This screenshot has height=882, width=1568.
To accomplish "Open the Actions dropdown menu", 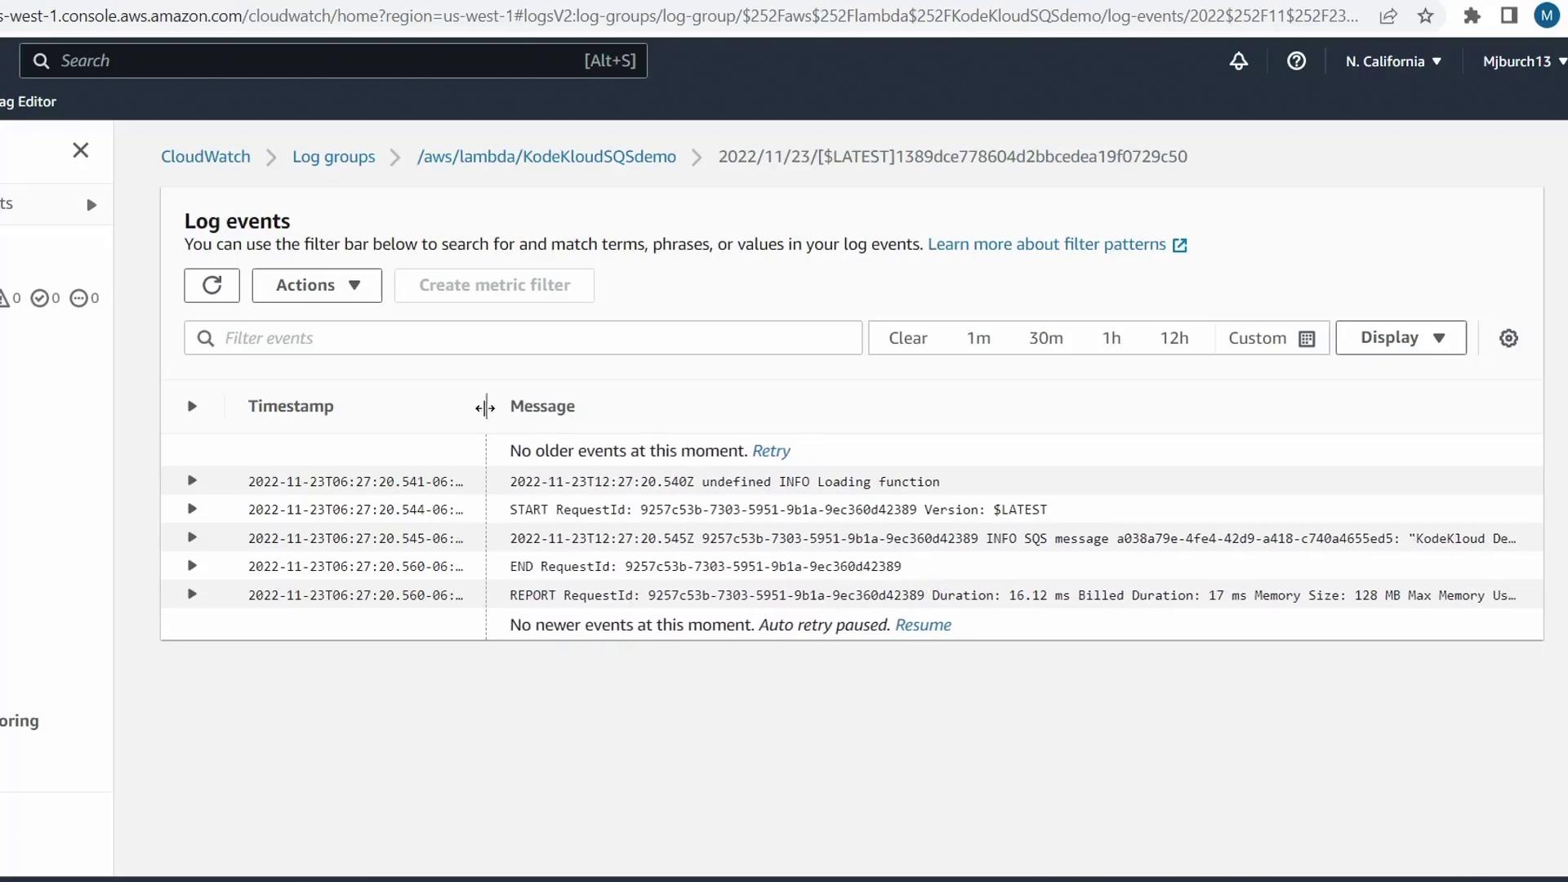I will [x=317, y=285].
